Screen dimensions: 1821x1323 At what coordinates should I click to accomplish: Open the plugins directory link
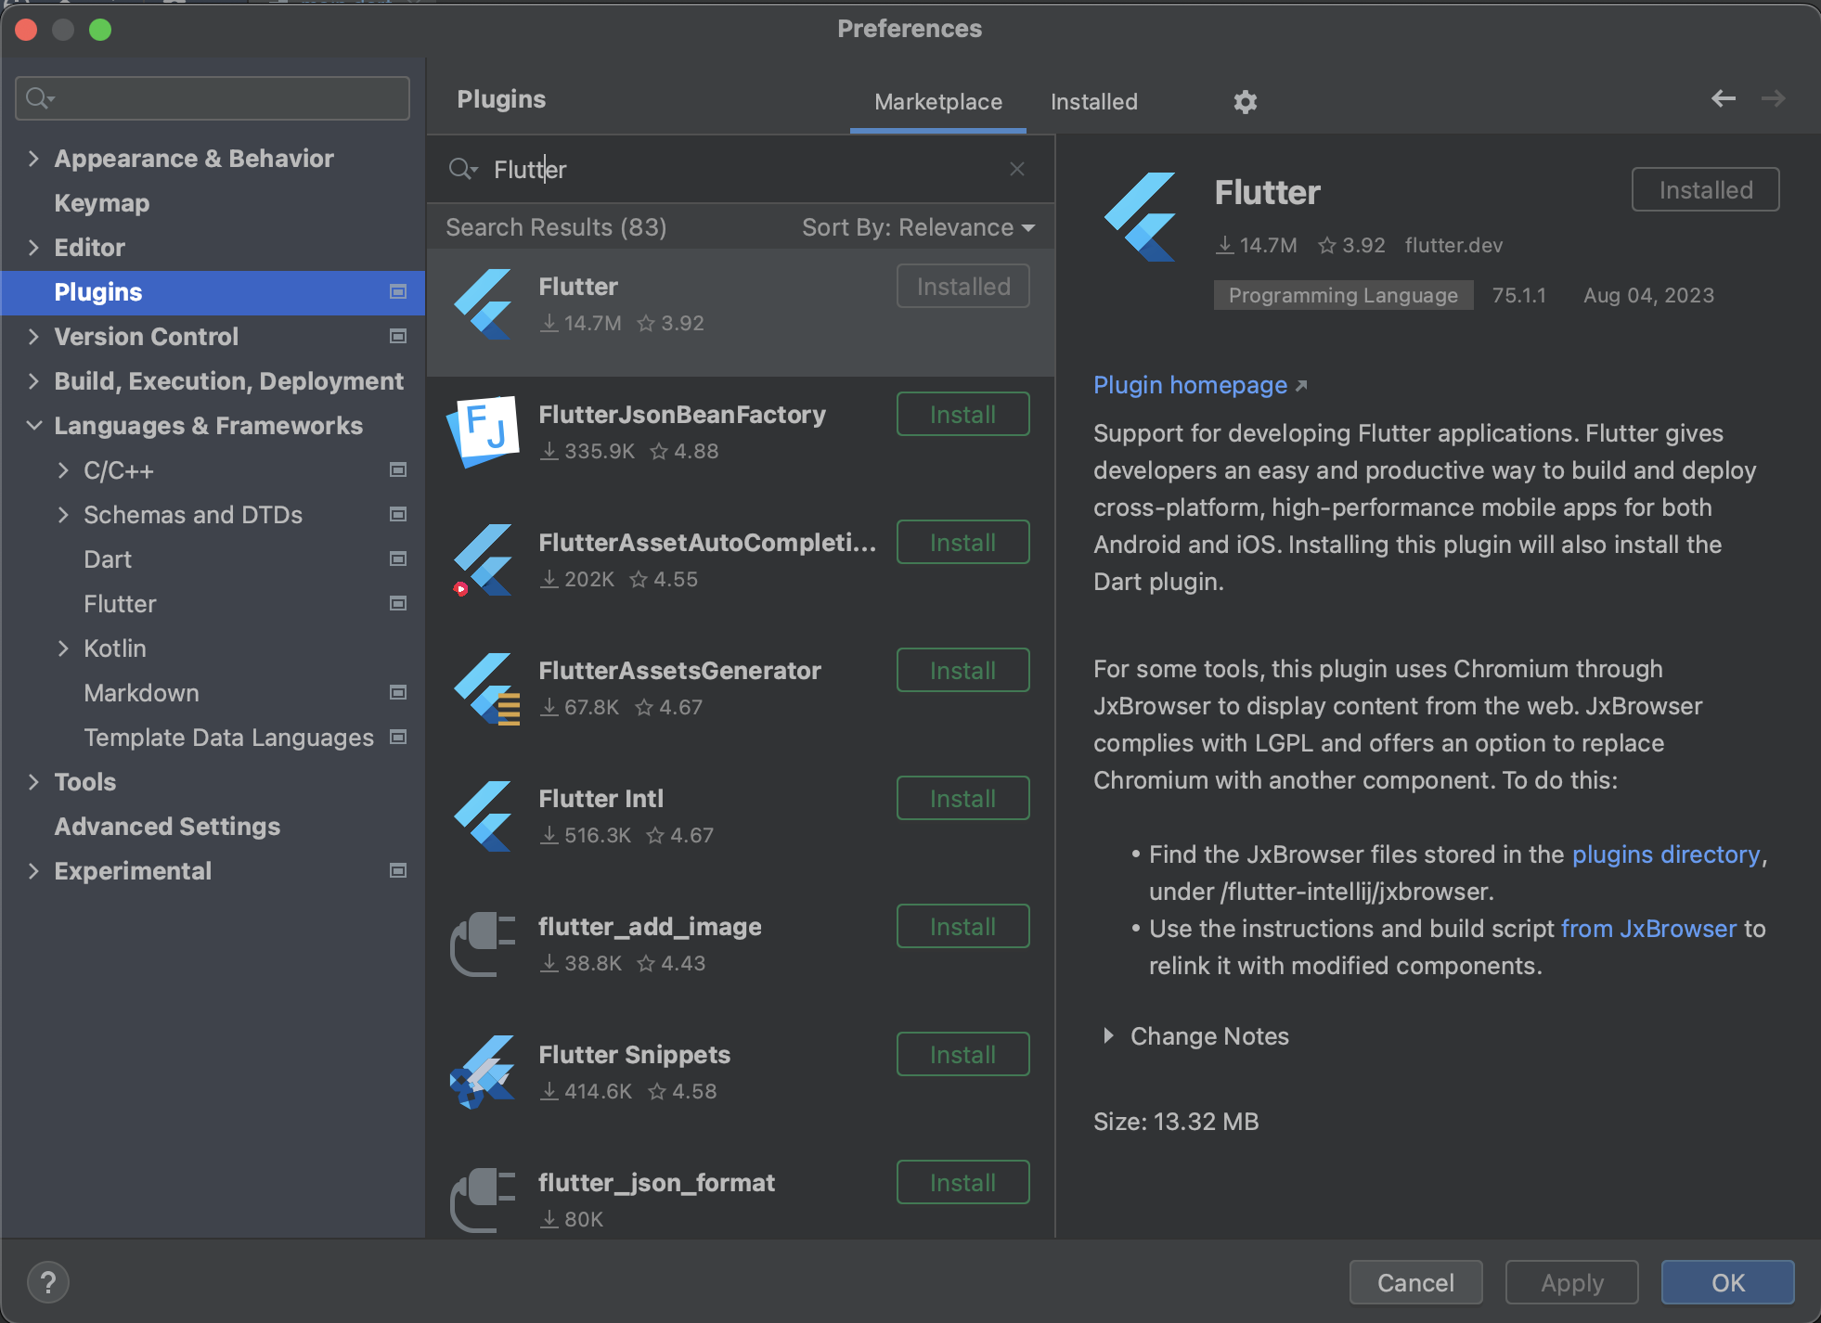coord(1666,854)
